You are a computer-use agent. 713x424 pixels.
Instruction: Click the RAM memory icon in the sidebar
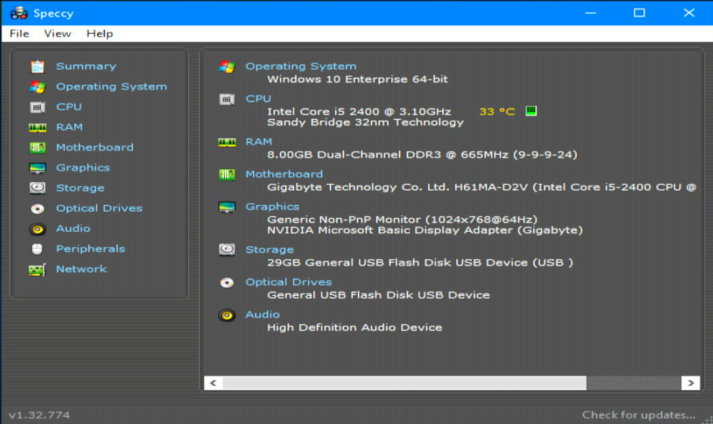click(36, 127)
